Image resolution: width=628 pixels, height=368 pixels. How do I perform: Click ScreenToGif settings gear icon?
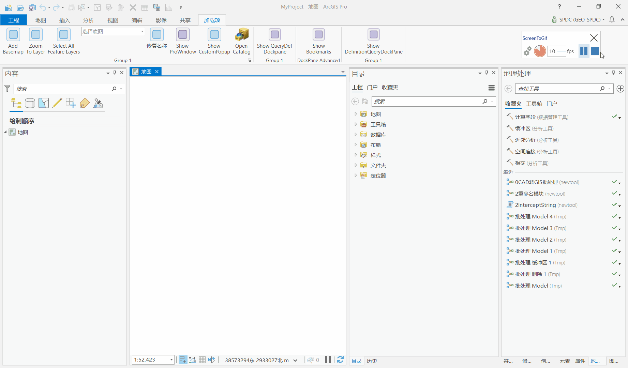(x=527, y=51)
